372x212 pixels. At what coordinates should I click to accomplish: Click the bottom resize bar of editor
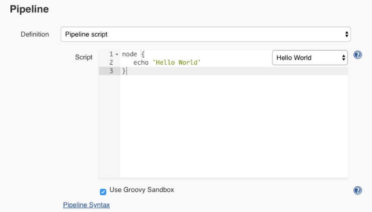point(223,178)
